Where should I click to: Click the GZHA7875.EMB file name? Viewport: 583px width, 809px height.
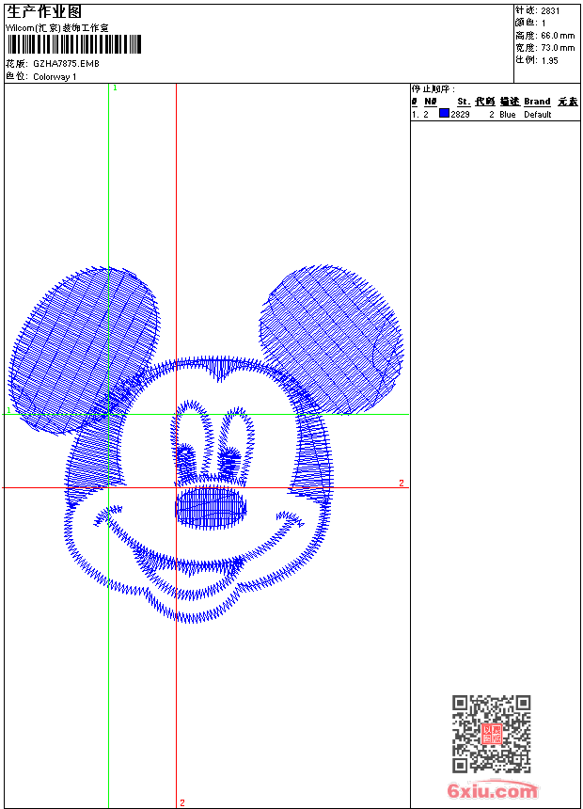pyautogui.click(x=66, y=63)
